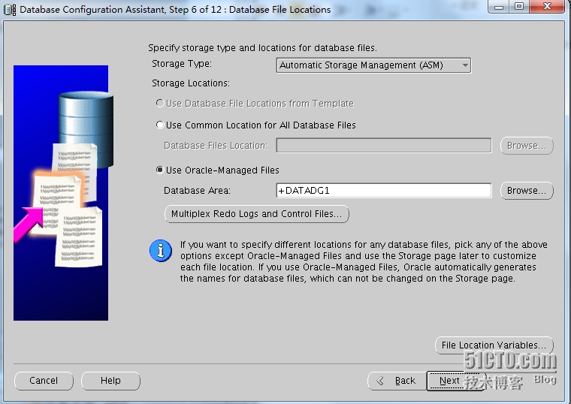Screen dimensions: 571x404
Task: Click the Database Area label
Action: pos(197,191)
